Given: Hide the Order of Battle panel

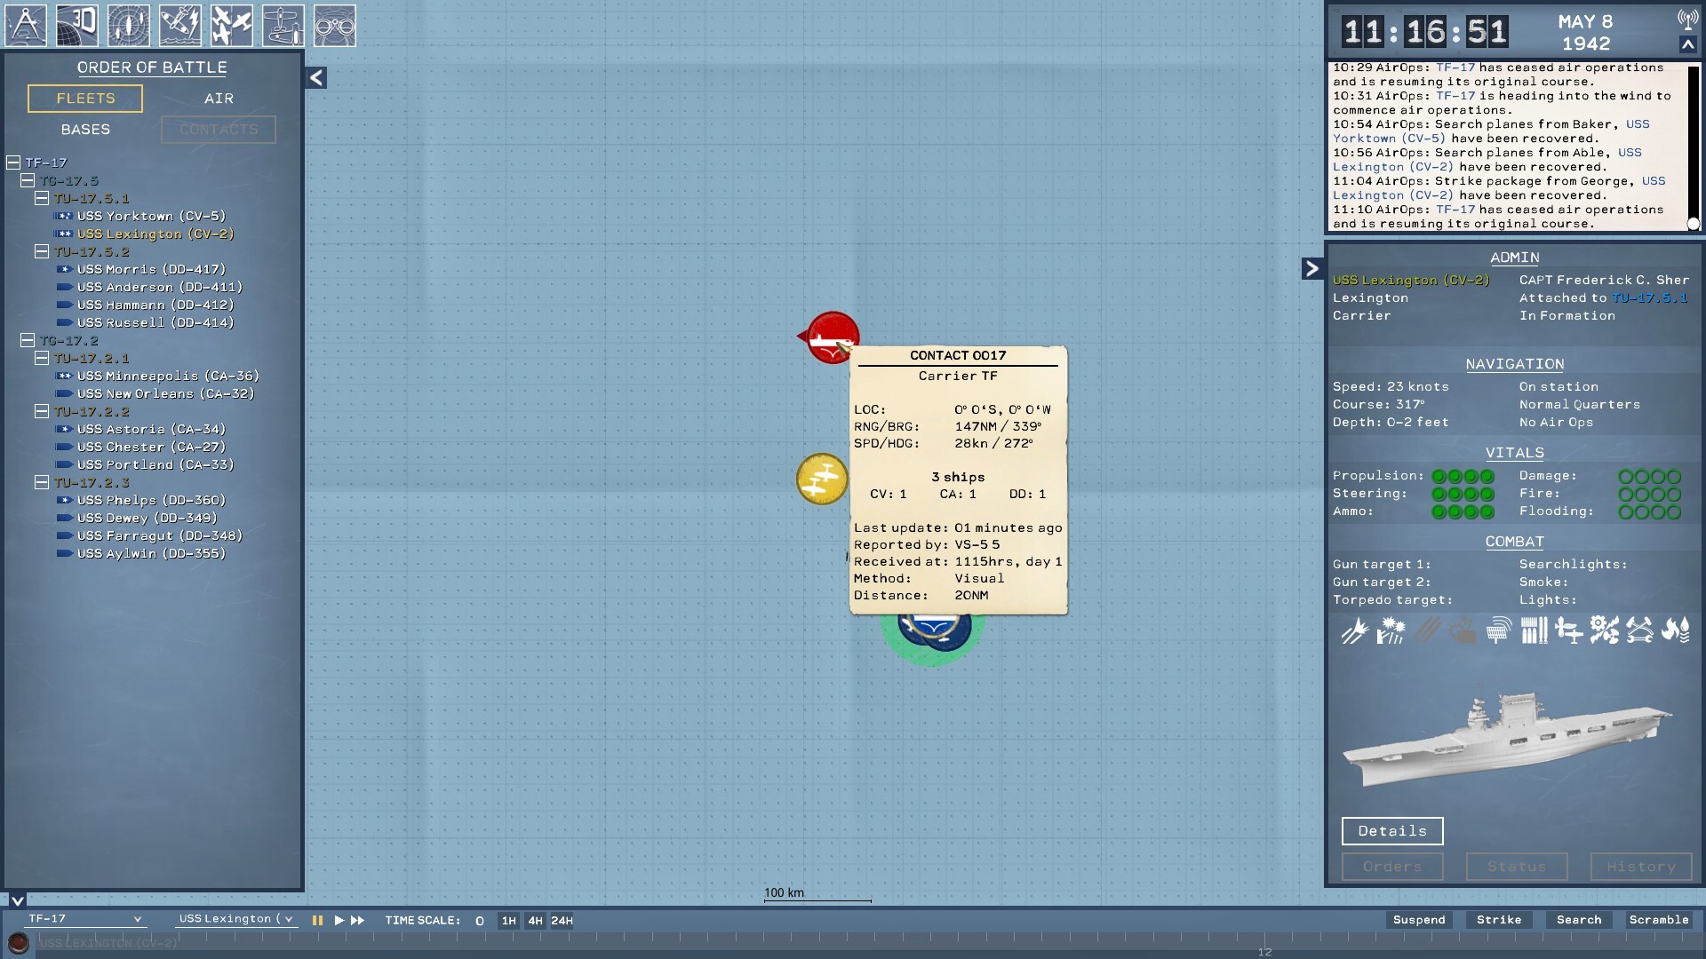Looking at the screenshot, I should coord(316,77).
